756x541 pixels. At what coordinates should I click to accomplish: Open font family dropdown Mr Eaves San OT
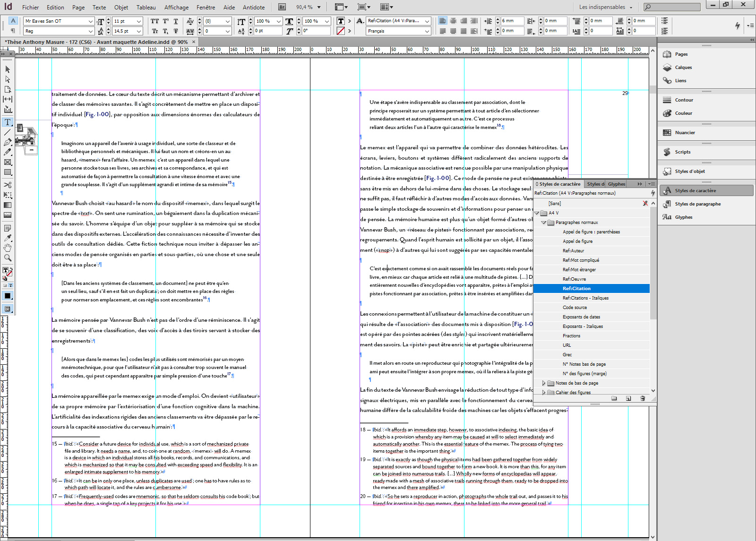pyautogui.click(x=91, y=21)
